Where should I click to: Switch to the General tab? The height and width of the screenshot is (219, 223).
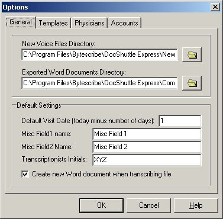(x=21, y=22)
